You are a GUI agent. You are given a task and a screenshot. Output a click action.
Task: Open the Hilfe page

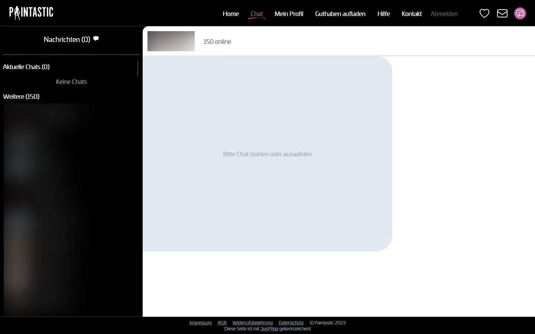click(383, 14)
